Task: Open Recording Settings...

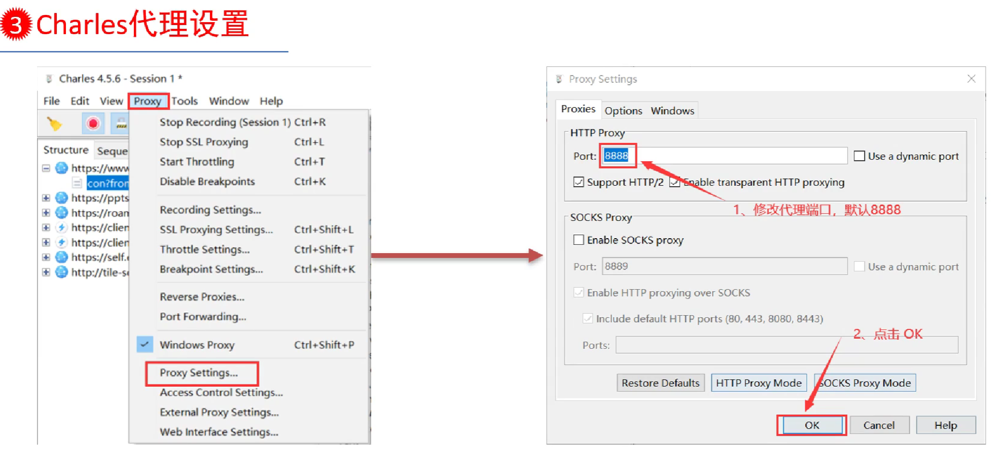Action: (x=249, y=210)
